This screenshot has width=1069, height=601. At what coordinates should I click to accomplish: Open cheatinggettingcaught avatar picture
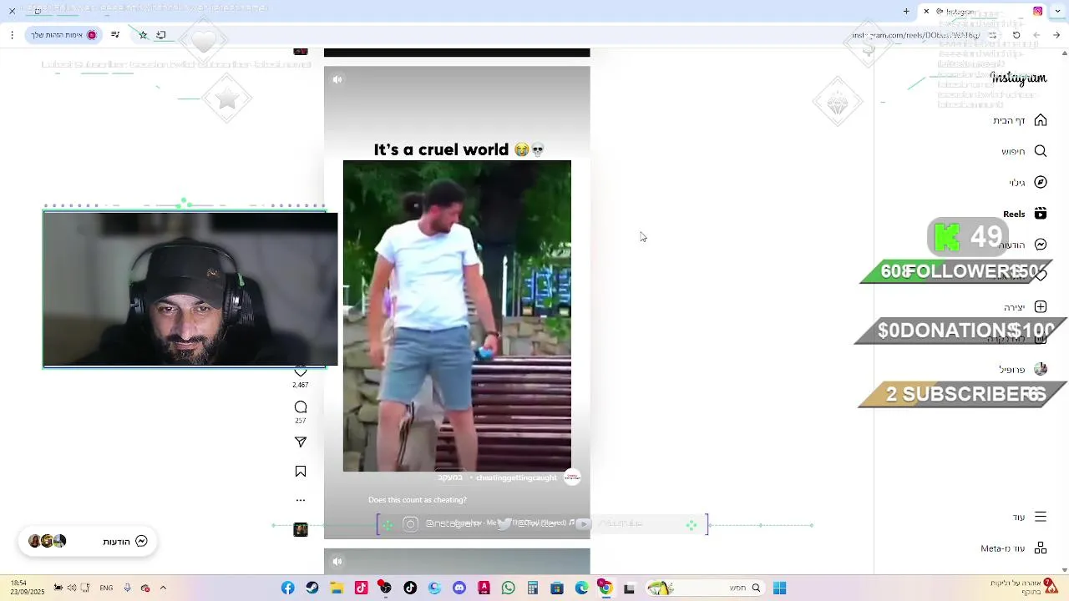pos(572,477)
